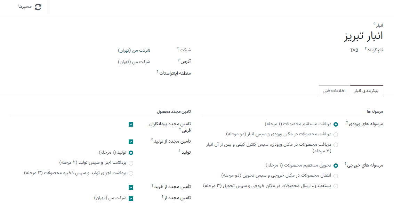Show help tooltip for مرسوله های خروجی
The width and height of the screenshot is (394, 213).
[345, 164]
